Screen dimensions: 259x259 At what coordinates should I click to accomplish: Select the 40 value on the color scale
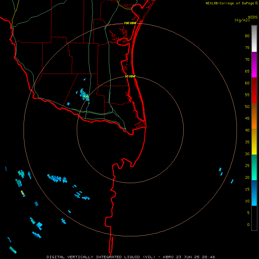pyautogui.click(x=247, y=130)
